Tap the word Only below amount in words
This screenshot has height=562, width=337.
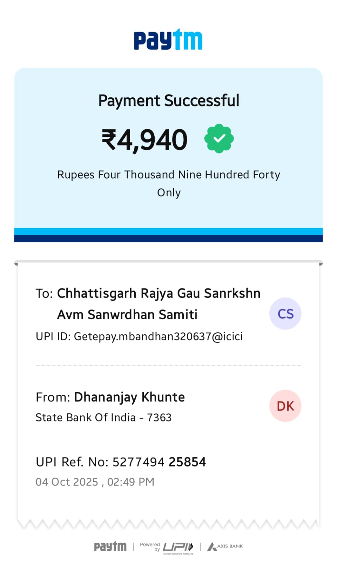[x=169, y=193]
